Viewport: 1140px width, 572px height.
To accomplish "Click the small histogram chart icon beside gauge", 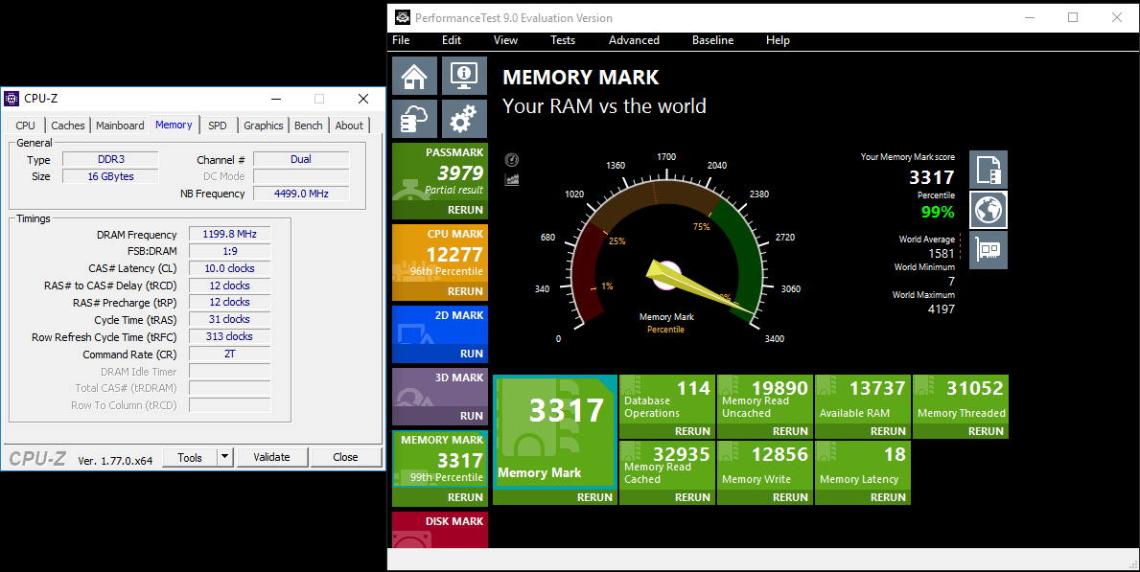I will (512, 179).
